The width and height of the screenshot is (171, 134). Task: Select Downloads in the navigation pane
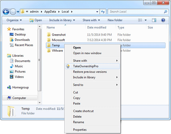pyautogui.click(x=20, y=40)
